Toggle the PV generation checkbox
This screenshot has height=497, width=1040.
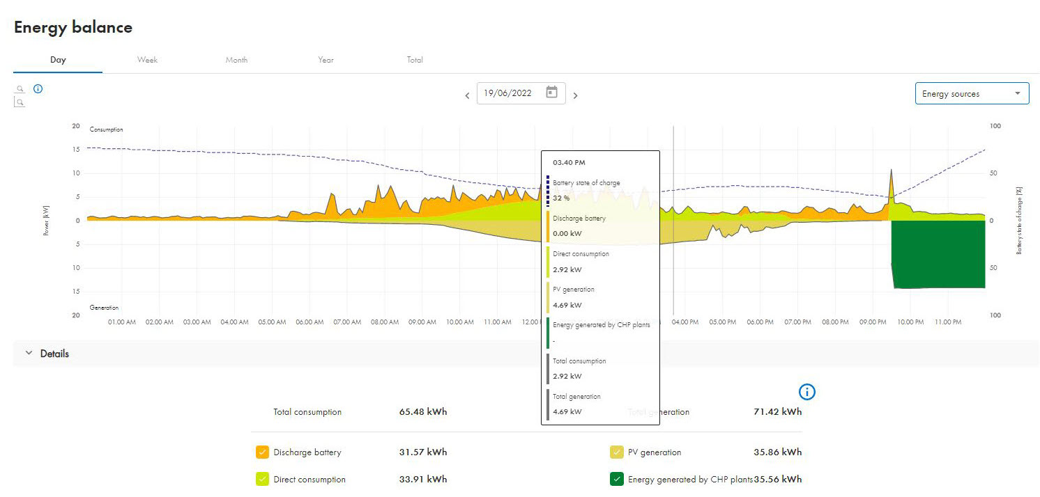point(616,452)
